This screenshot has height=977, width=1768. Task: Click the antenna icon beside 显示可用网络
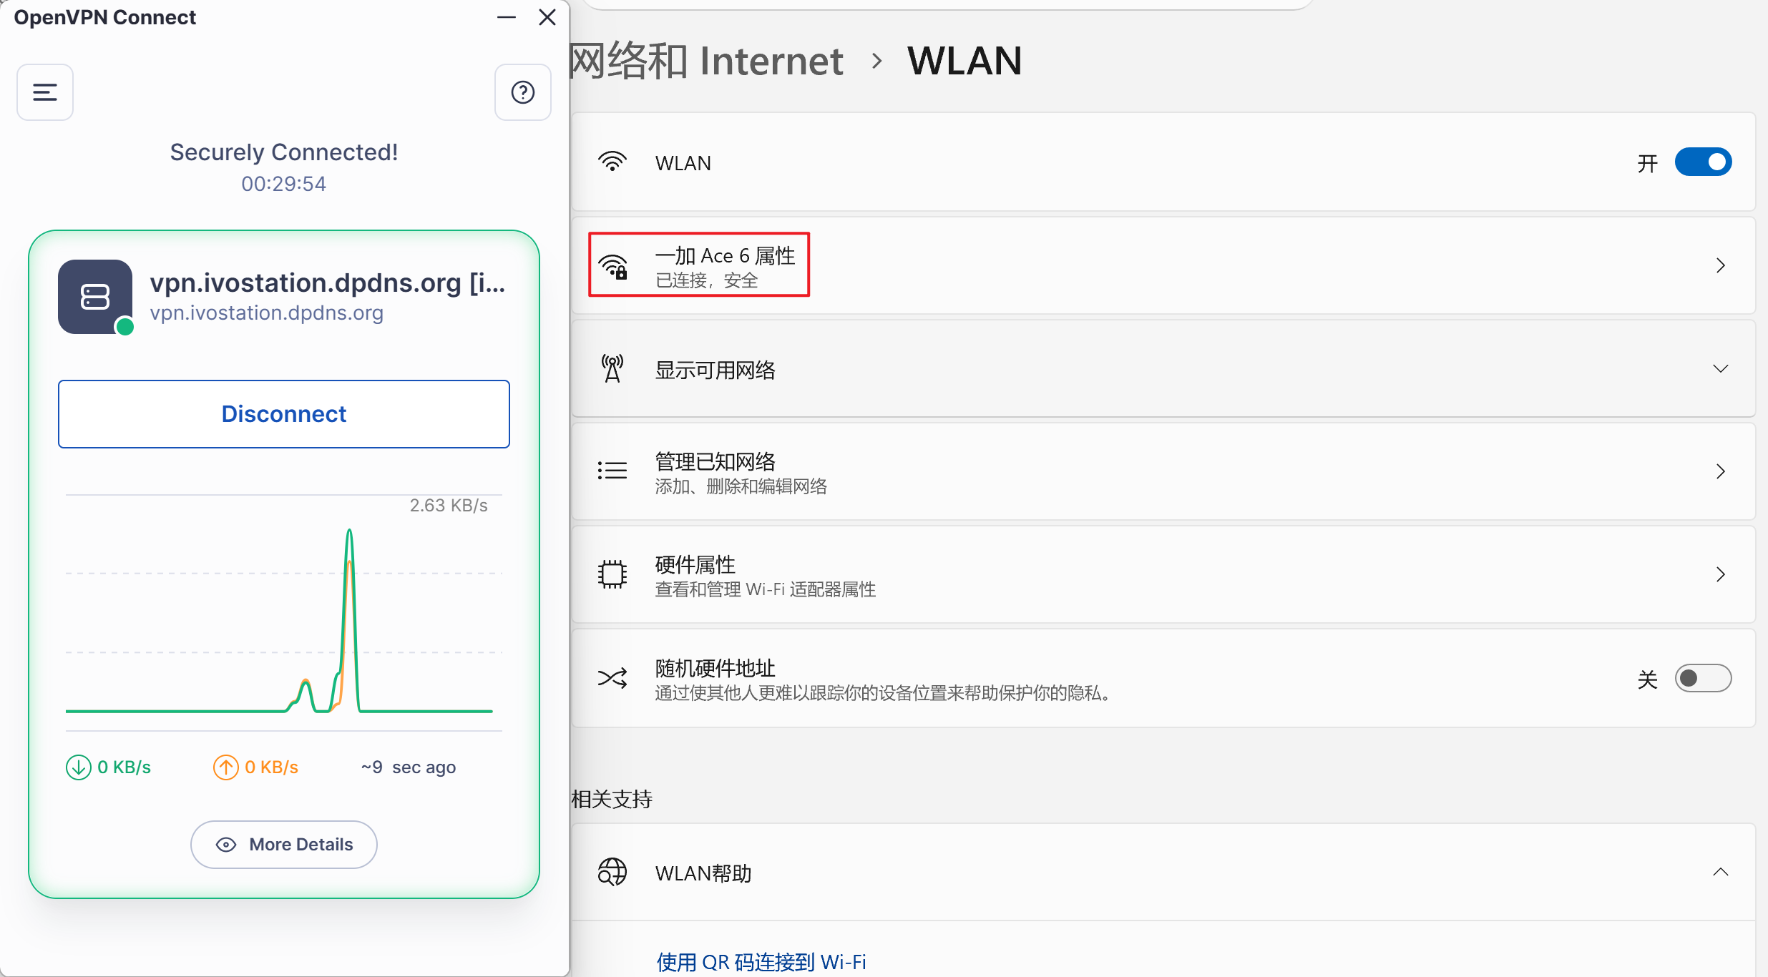(x=612, y=369)
